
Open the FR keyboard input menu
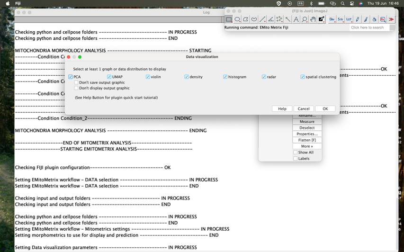click(300, 3)
